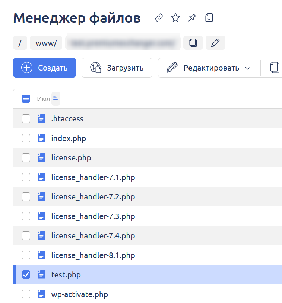Click the star favorite icon
The image size is (282, 303).
pyautogui.click(x=175, y=18)
